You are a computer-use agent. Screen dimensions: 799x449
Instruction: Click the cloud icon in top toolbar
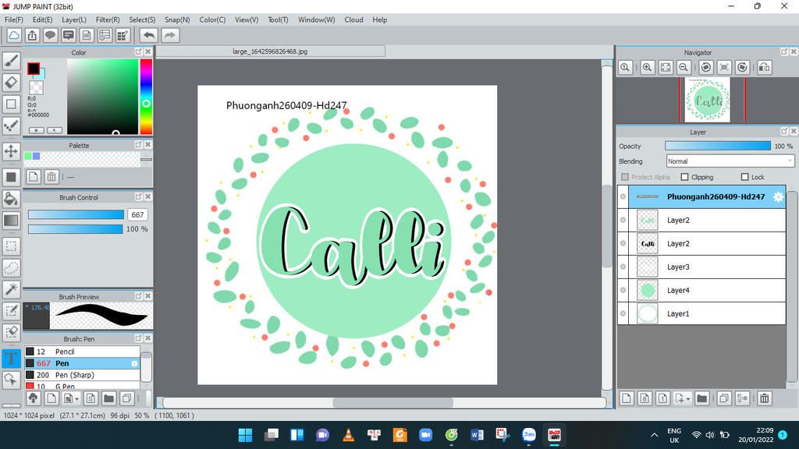(x=14, y=35)
